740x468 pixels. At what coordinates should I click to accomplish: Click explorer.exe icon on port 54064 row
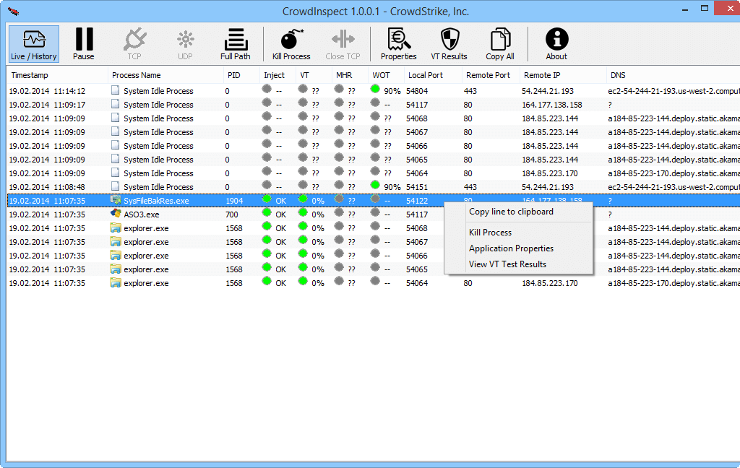tap(116, 282)
